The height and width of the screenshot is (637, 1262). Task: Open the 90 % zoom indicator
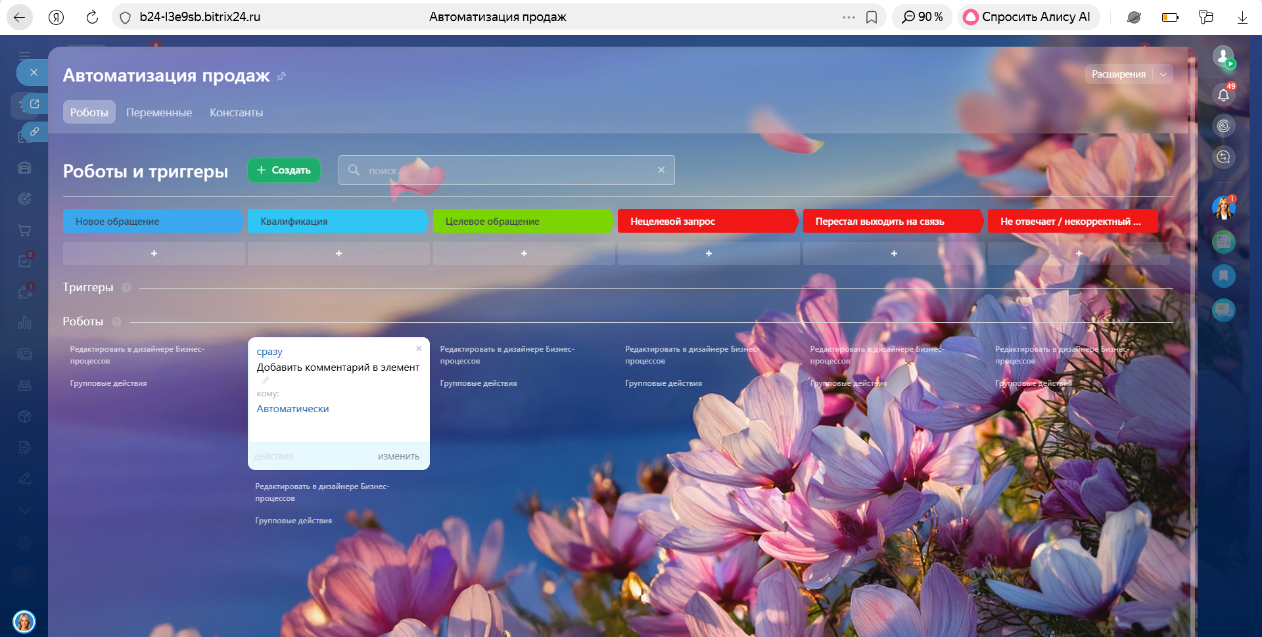[922, 17]
